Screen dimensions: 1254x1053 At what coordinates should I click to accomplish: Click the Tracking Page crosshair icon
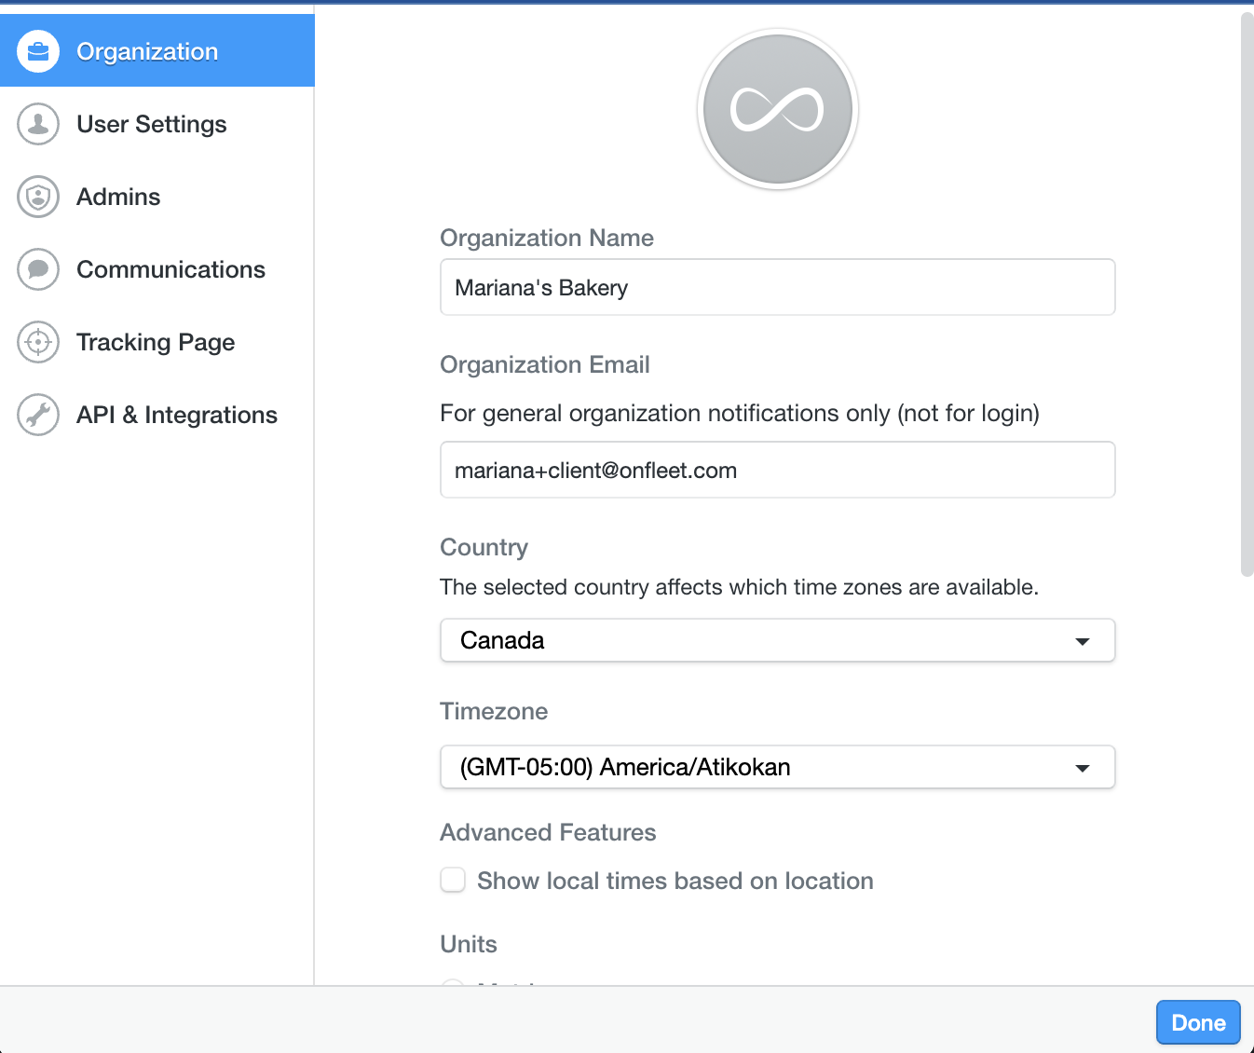[x=38, y=342]
